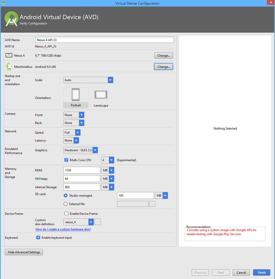Open Back camera dropdown
Image resolution: width=275 pixels, height=279 pixels.
tap(74, 123)
